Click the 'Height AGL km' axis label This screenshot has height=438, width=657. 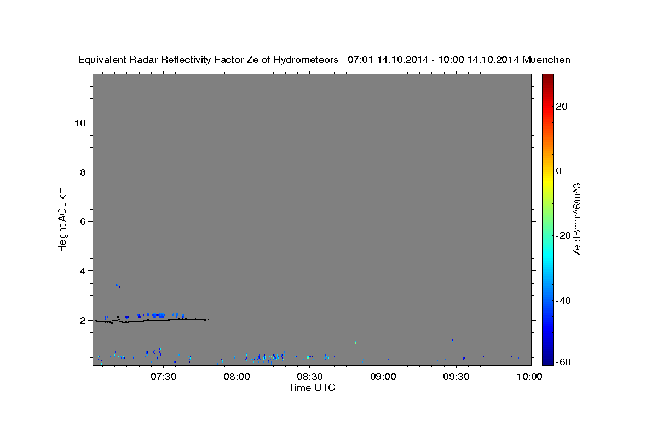point(63,219)
